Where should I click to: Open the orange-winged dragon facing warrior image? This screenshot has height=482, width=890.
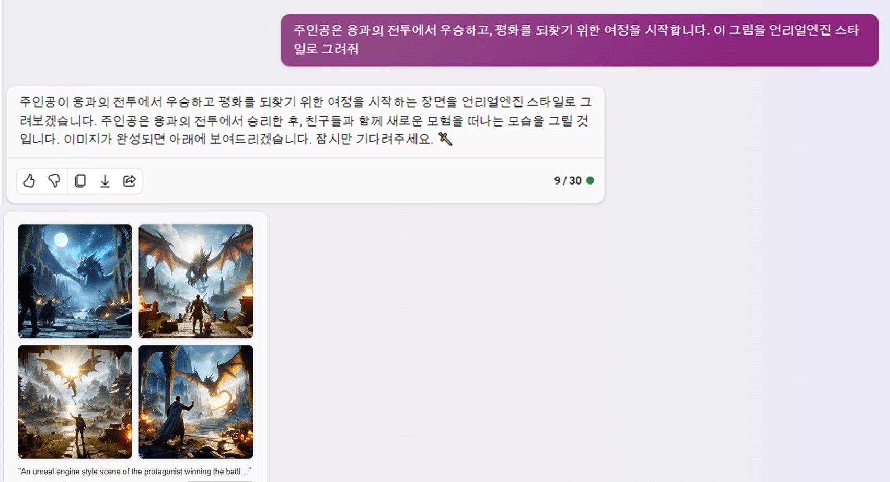(195, 281)
